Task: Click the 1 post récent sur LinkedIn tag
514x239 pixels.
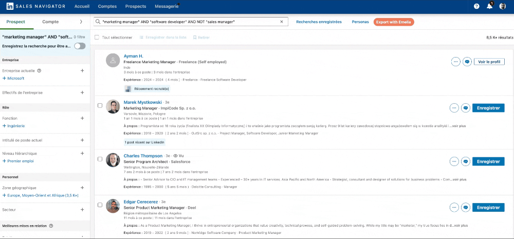Action: tap(144, 142)
